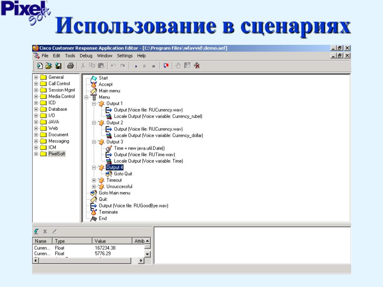Screen dimensions: 383x287
Task: Open the Debug menu
Action: click(86, 56)
